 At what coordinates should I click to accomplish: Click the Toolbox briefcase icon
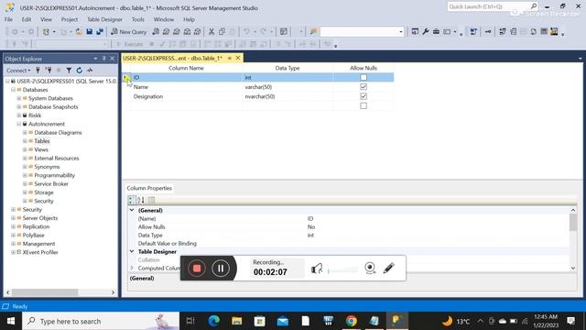(436, 32)
